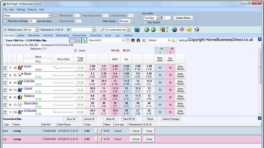Click the Auto stake amount field
264x148 pixels.
pos(167,18)
